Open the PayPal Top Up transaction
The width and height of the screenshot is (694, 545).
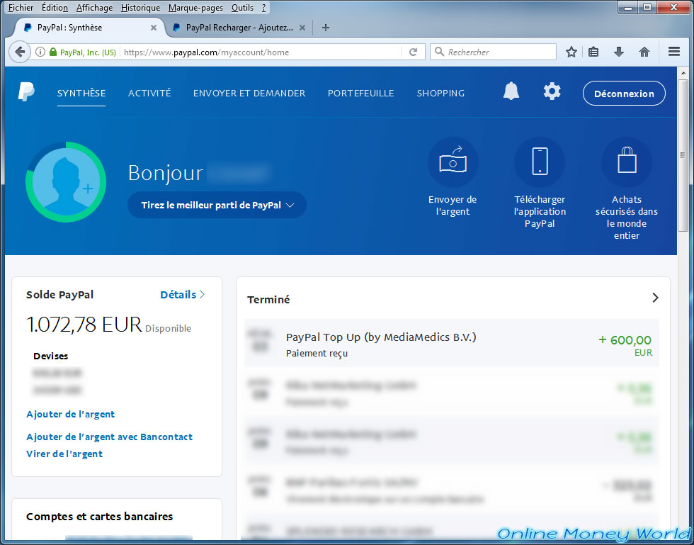coord(452,343)
